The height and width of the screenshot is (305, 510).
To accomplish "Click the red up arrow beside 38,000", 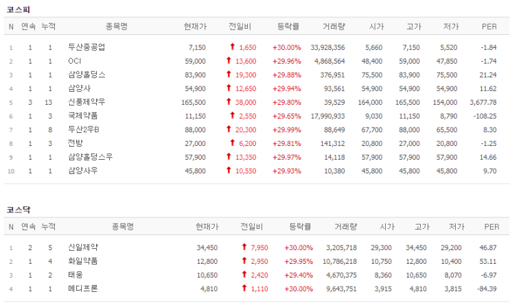I will coord(229,101).
